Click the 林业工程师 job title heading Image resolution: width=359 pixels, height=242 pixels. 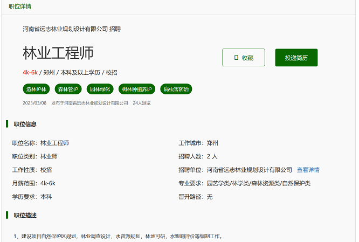click(58, 53)
